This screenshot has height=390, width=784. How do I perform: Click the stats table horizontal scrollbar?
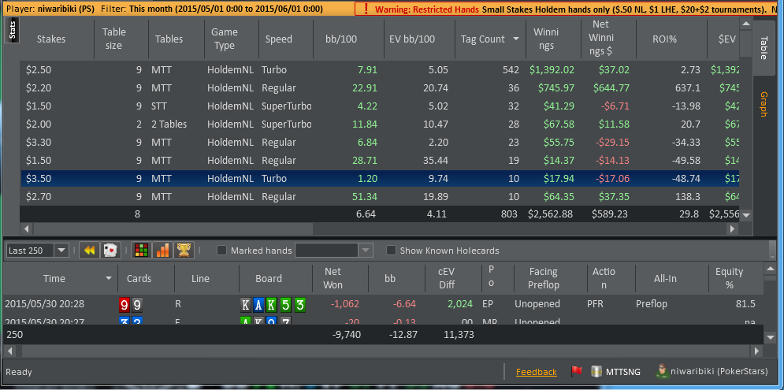click(378, 229)
